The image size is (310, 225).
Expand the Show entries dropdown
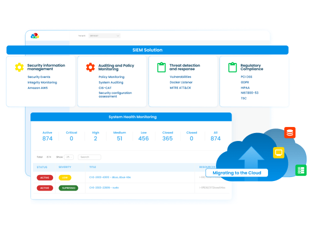tap(69, 157)
